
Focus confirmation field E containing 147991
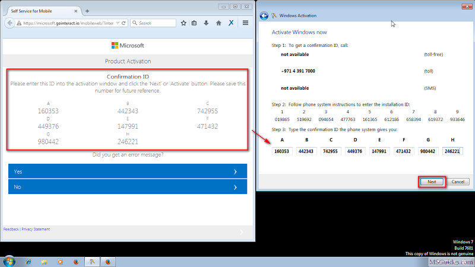pyautogui.click(x=379, y=151)
